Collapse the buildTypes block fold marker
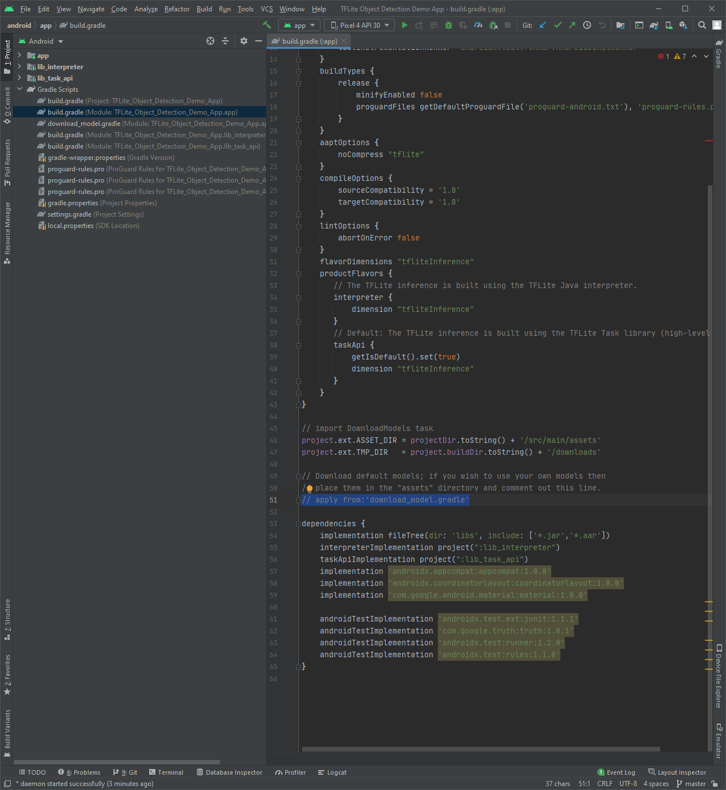726x790 pixels. (x=298, y=71)
